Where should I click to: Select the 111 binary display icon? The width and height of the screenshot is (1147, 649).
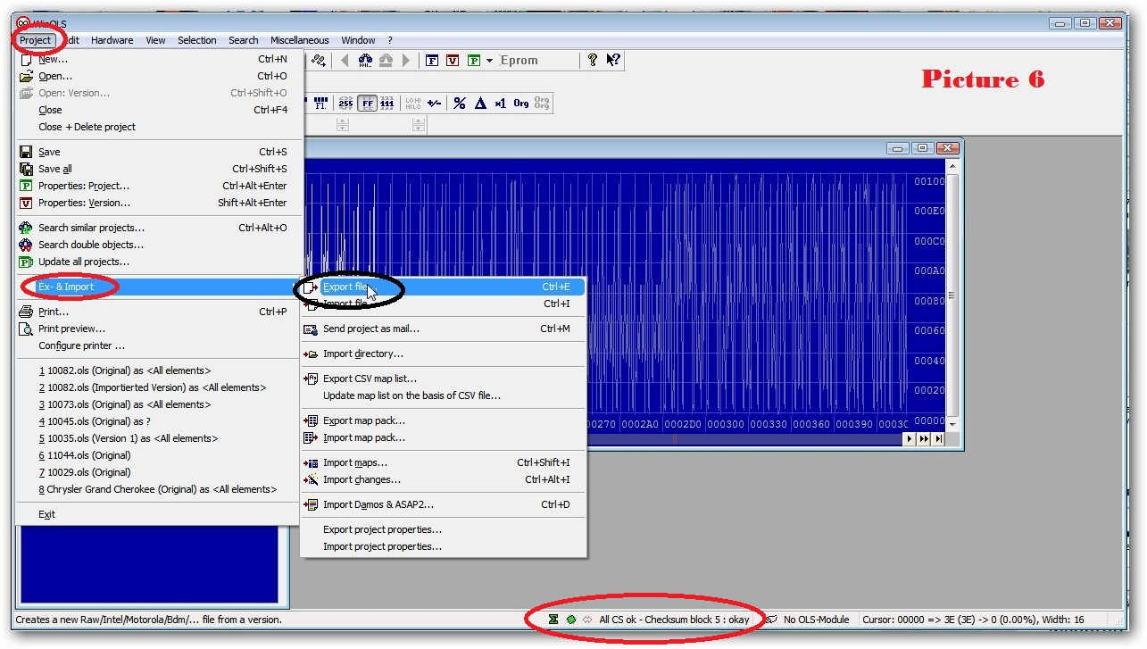[x=386, y=104]
